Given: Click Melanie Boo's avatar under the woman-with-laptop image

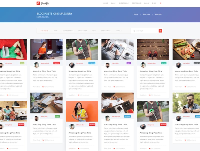Looking at the screenshot, I should pyautogui.click(x=36, y=65).
